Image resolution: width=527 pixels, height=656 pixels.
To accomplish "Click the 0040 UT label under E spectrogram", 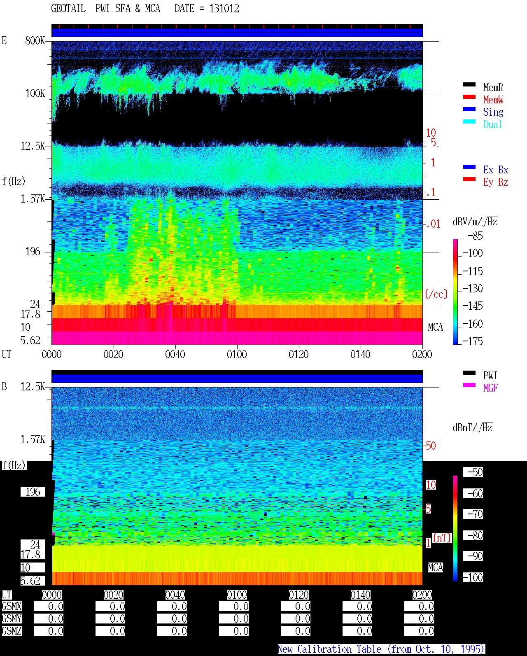I will coord(175,354).
